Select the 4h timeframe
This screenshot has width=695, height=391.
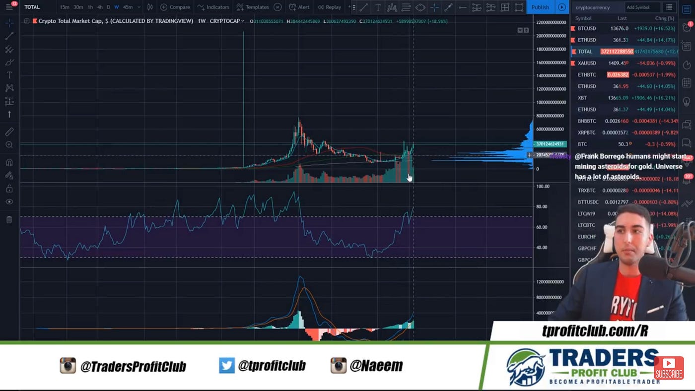[x=100, y=7]
